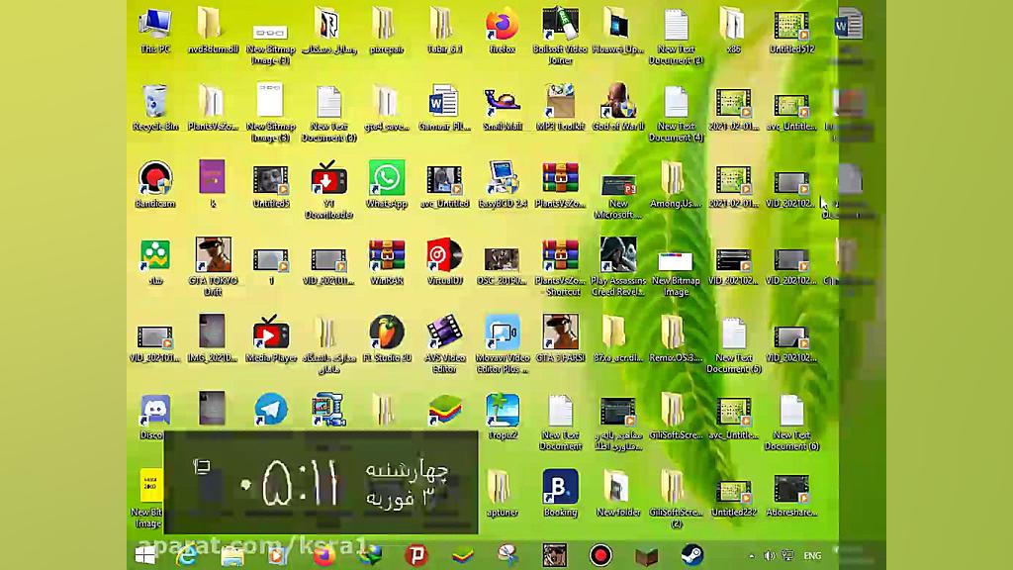Launch GTA TOKYO Drift shortcut
The height and width of the screenshot is (570, 1013).
point(213,267)
